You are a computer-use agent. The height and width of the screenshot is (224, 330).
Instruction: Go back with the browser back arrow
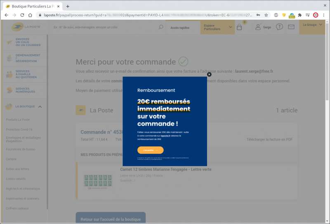[x=7, y=15]
